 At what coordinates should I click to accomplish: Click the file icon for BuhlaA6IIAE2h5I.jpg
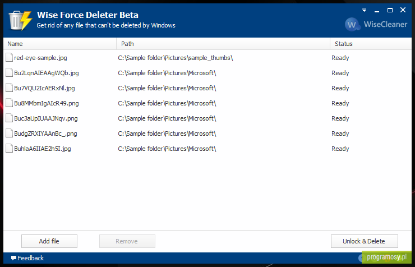[x=10, y=149]
